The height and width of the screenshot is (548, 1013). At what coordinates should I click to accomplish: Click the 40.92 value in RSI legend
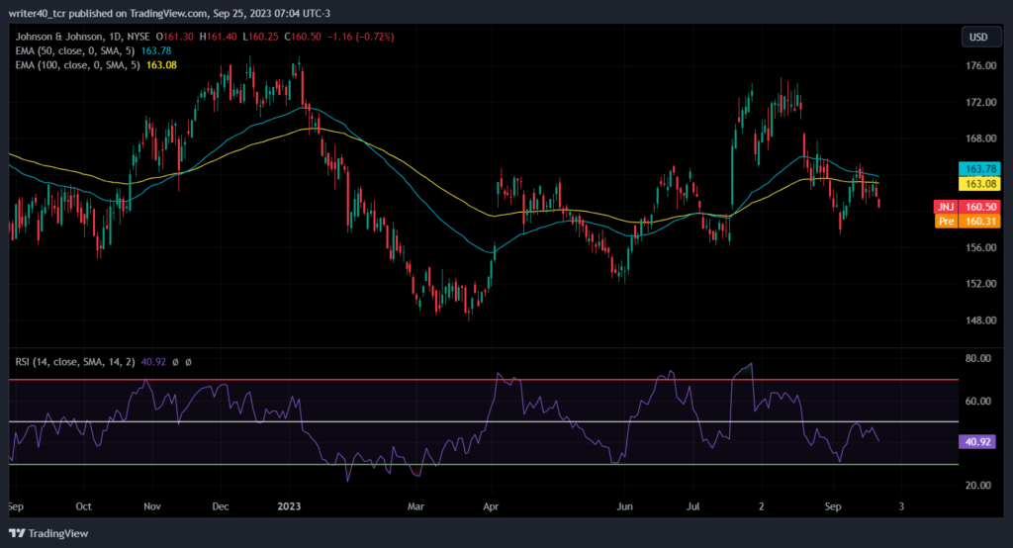153,362
